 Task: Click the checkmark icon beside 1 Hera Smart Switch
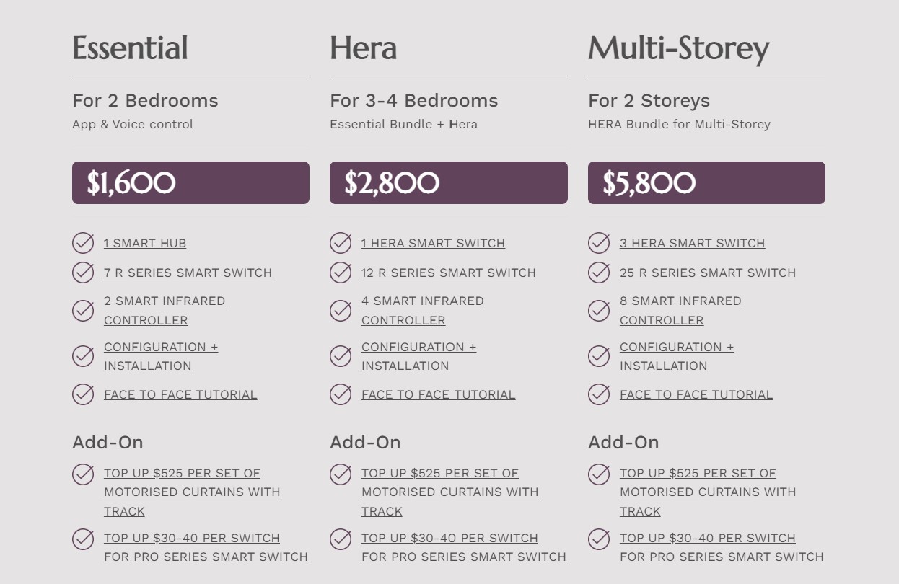[x=341, y=243]
